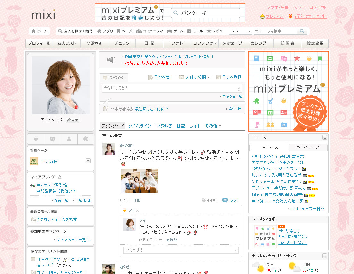The width and height of the screenshot is (354, 274).
Task: Open ゲーム in the top navigation
Action: tap(175, 31)
